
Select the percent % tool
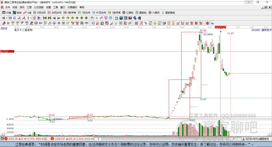pyautogui.click(x=146, y=23)
